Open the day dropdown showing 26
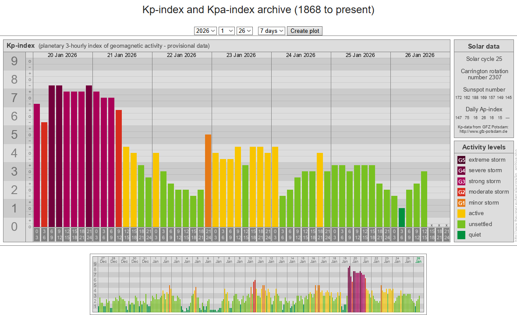The image size is (517, 315). coord(244,31)
